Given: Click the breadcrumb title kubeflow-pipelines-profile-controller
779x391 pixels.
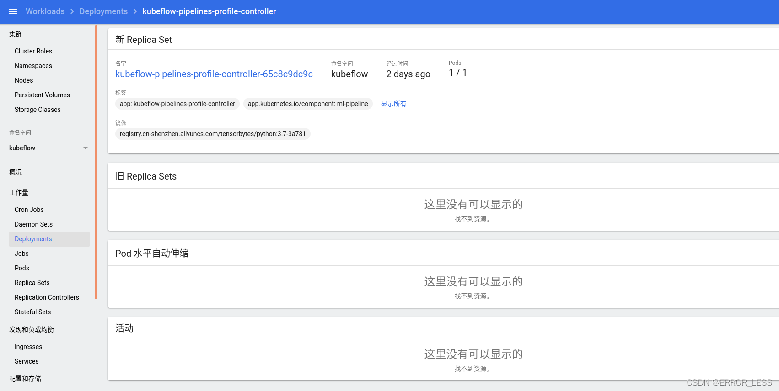Looking at the screenshot, I should (209, 11).
